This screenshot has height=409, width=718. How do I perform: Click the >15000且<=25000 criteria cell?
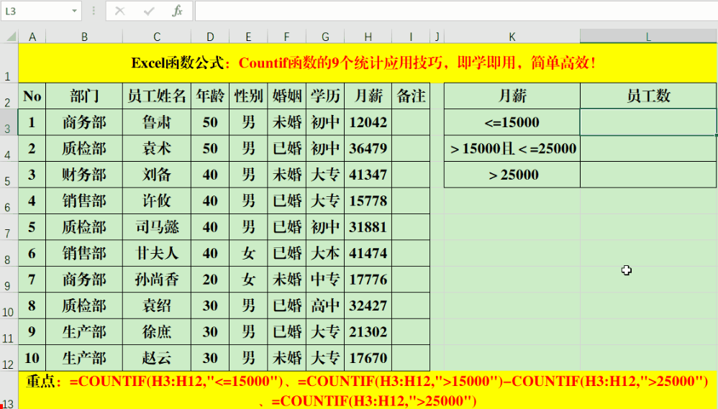[512, 148]
